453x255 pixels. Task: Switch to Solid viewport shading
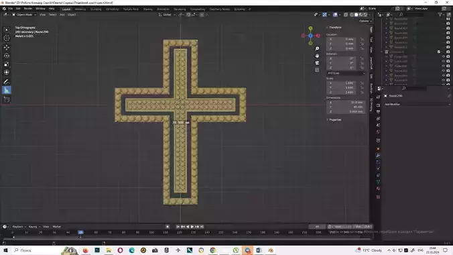tap(357, 15)
